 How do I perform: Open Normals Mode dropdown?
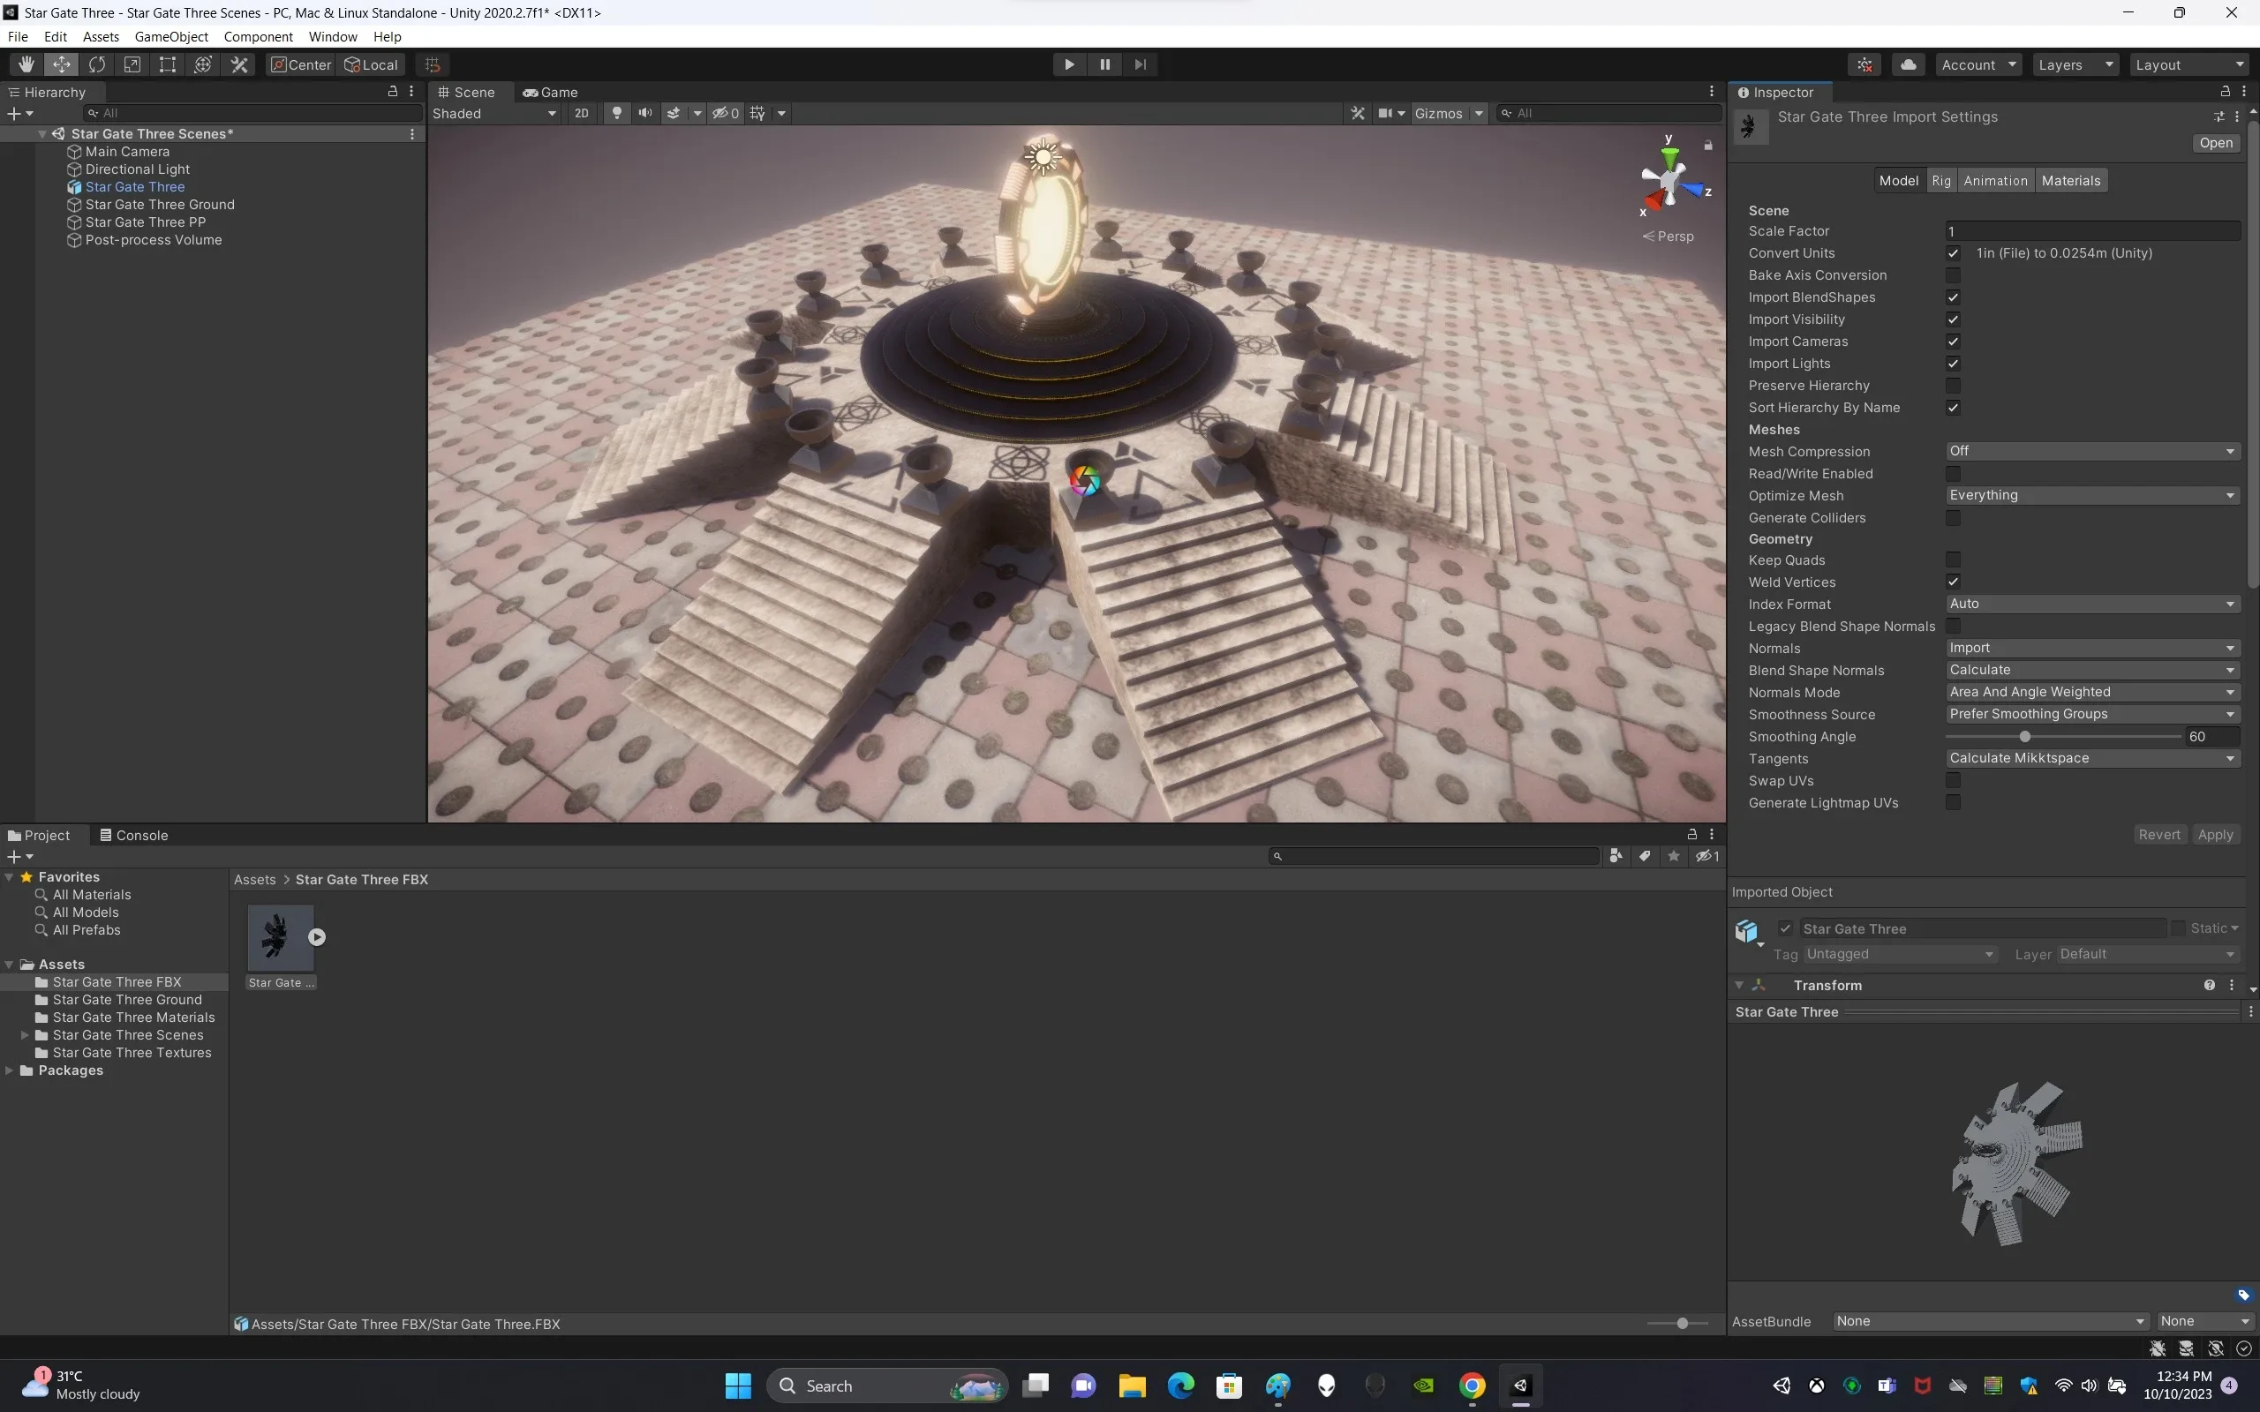click(x=2093, y=692)
